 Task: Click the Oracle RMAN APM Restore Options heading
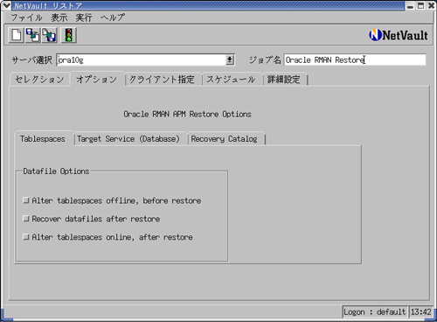[x=187, y=114]
